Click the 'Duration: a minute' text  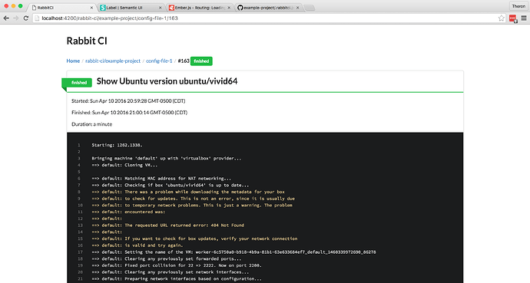click(x=92, y=124)
